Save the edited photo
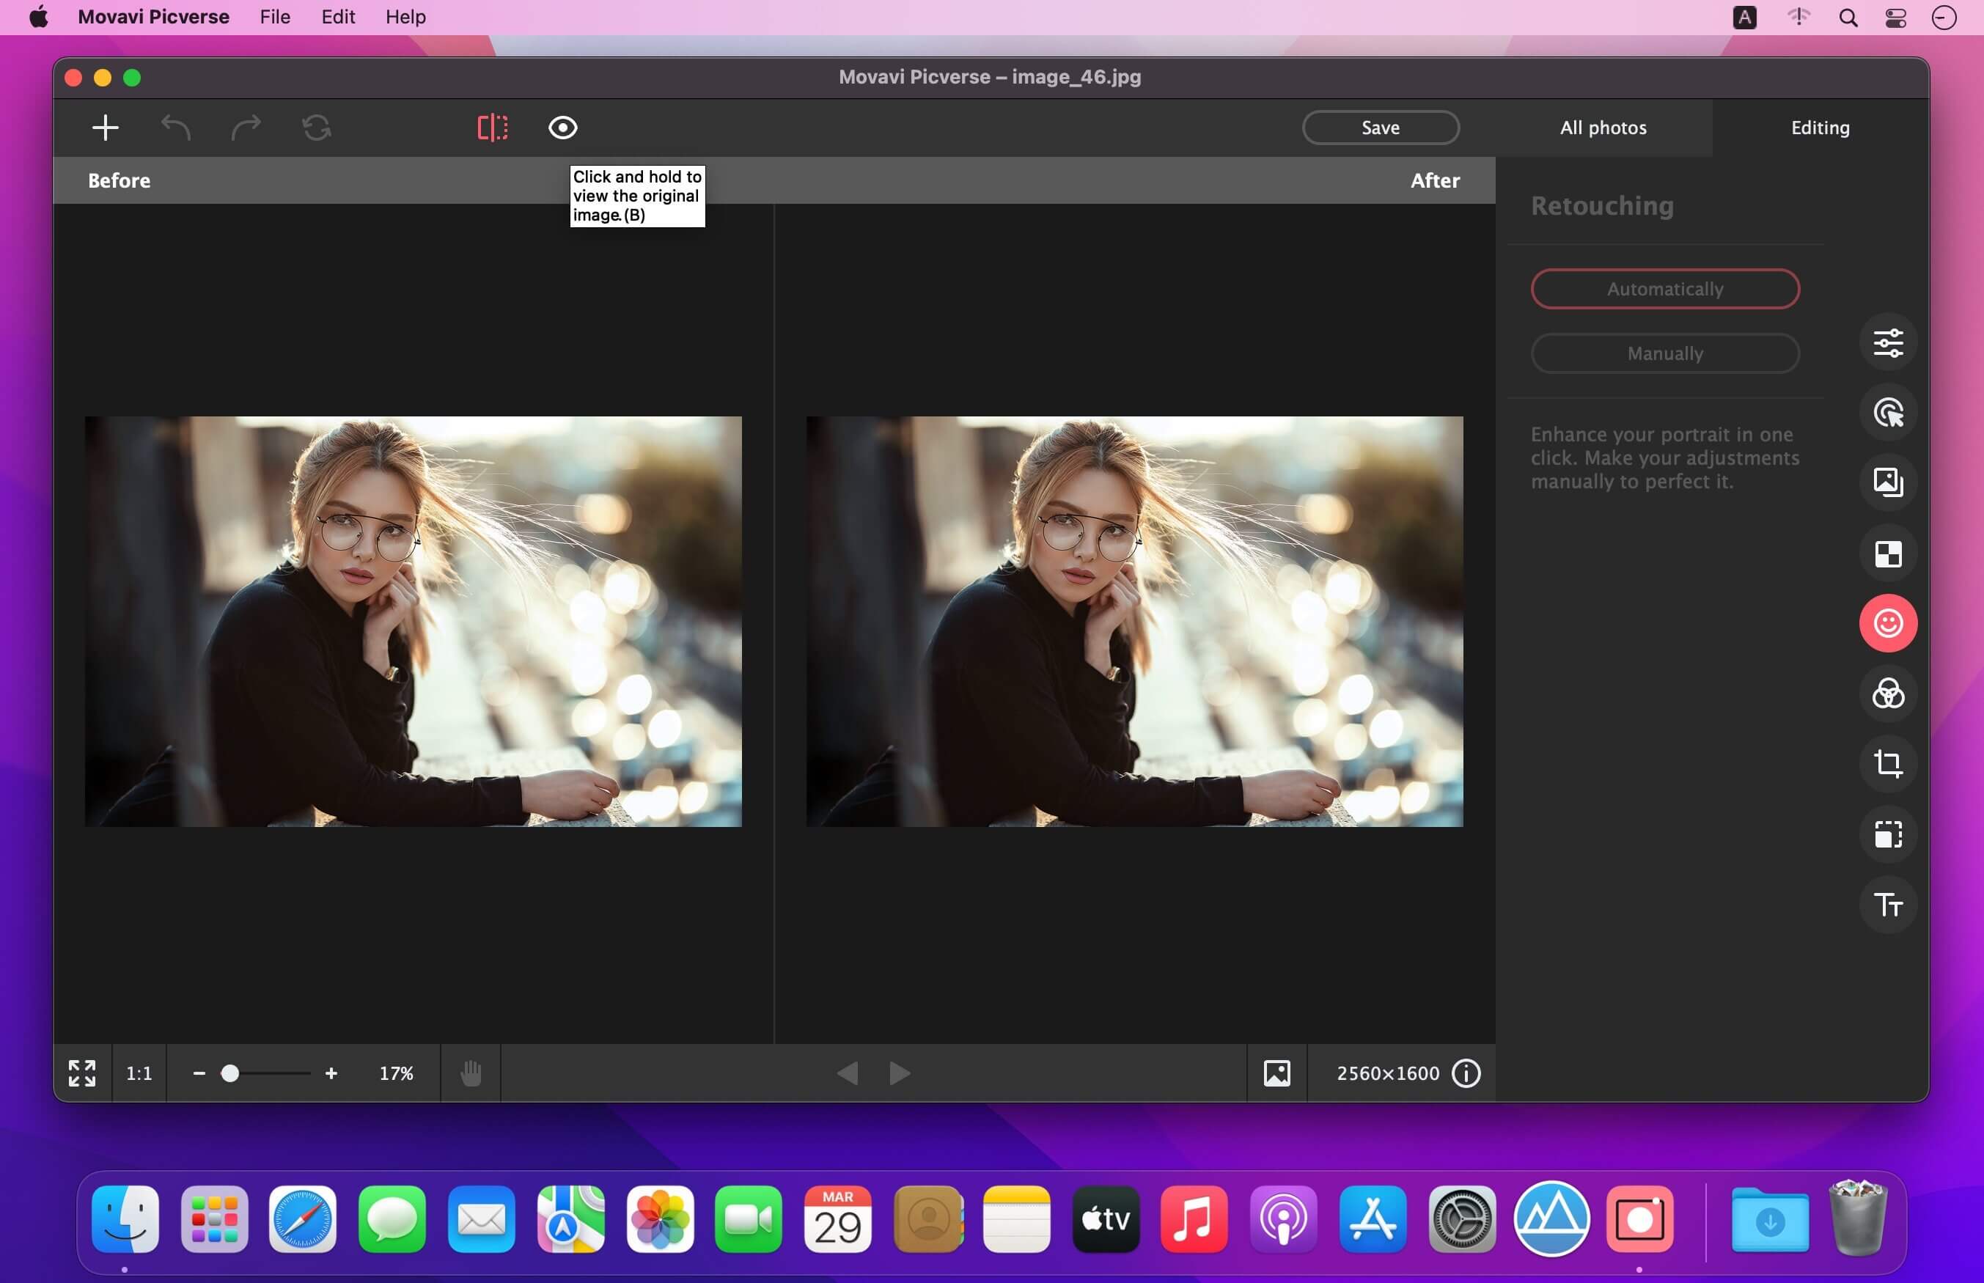The image size is (1984, 1283). (x=1380, y=128)
